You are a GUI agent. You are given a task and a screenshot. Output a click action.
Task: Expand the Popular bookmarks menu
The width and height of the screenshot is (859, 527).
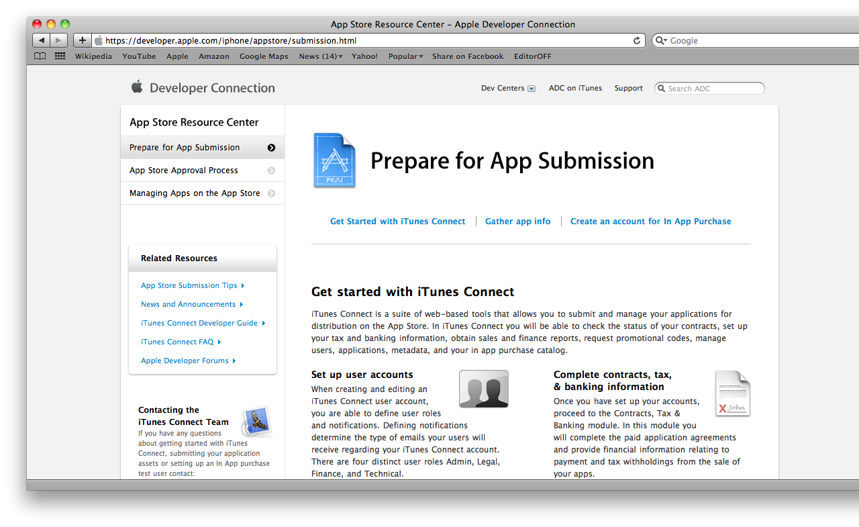(x=405, y=56)
